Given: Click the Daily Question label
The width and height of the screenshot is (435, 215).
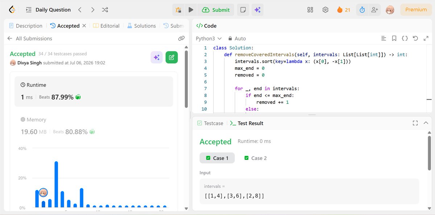Looking at the screenshot, I should (x=53, y=10).
